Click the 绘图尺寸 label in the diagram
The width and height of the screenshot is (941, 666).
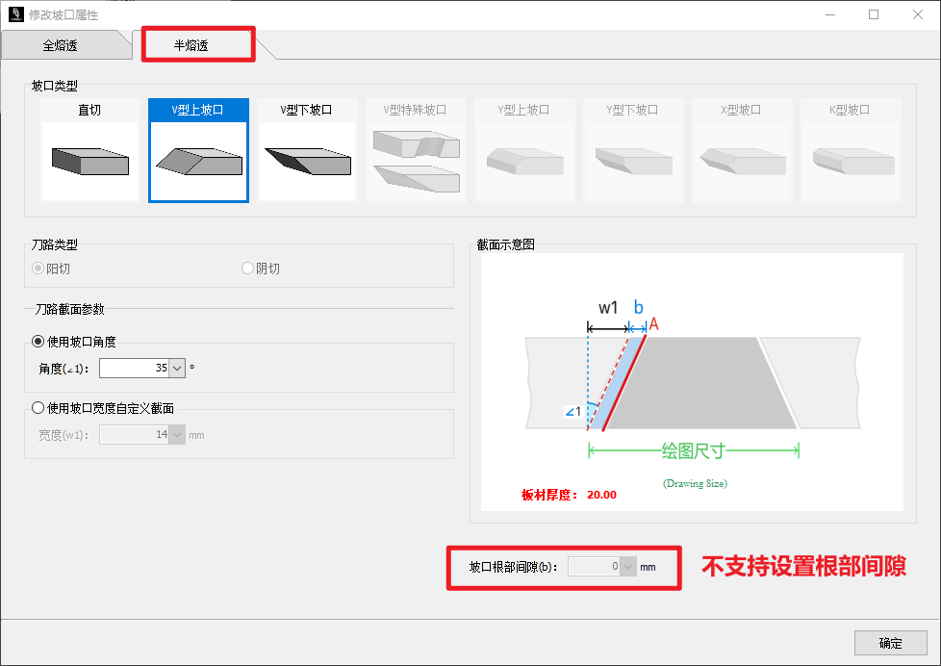tap(693, 451)
